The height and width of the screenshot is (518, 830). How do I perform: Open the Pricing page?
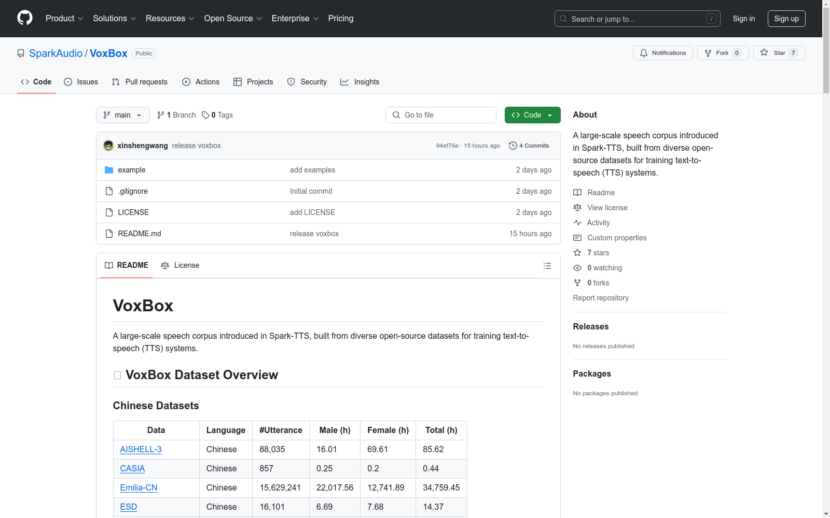341,18
